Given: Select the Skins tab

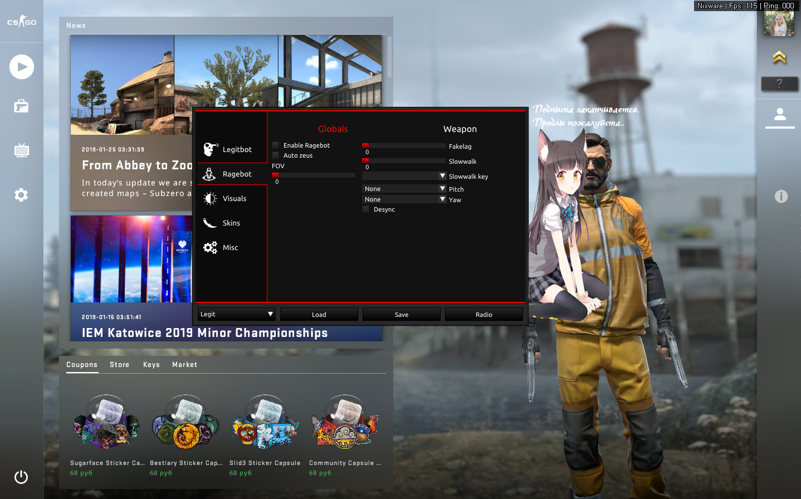Looking at the screenshot, I should click(232, 223).
